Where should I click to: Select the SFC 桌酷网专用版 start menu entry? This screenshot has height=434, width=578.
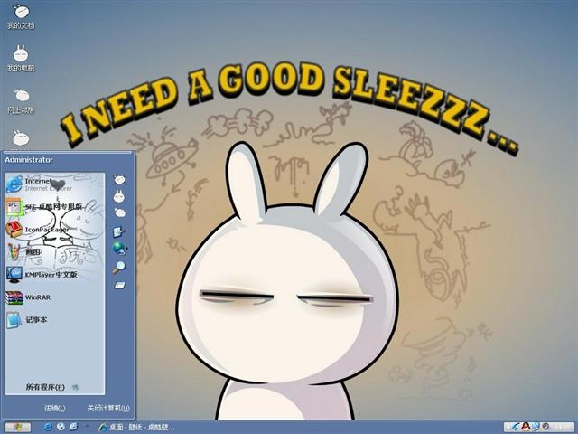43,207
